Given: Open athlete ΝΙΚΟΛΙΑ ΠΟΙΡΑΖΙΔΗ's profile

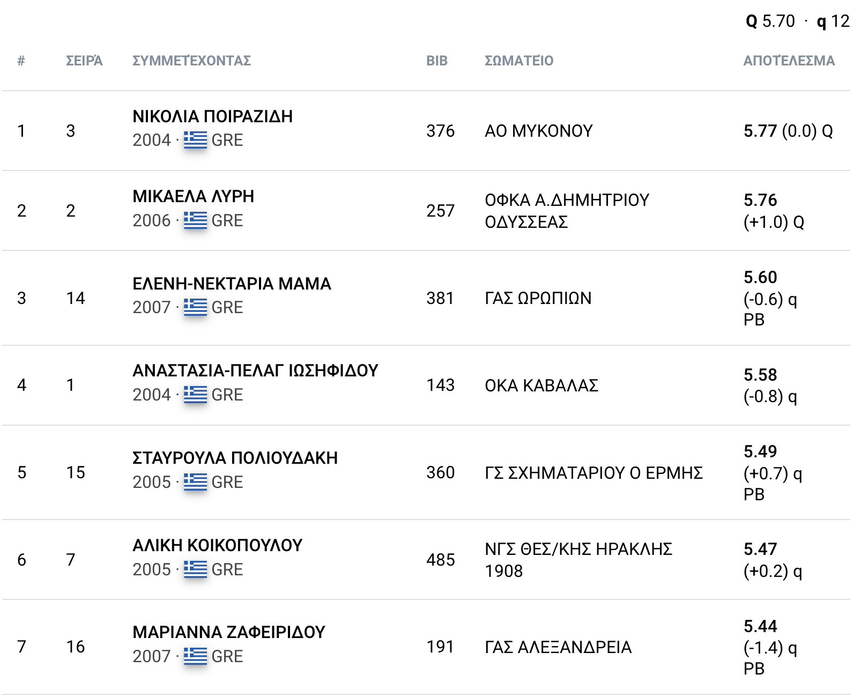Looking at the screenshot, I should (212, 116).
